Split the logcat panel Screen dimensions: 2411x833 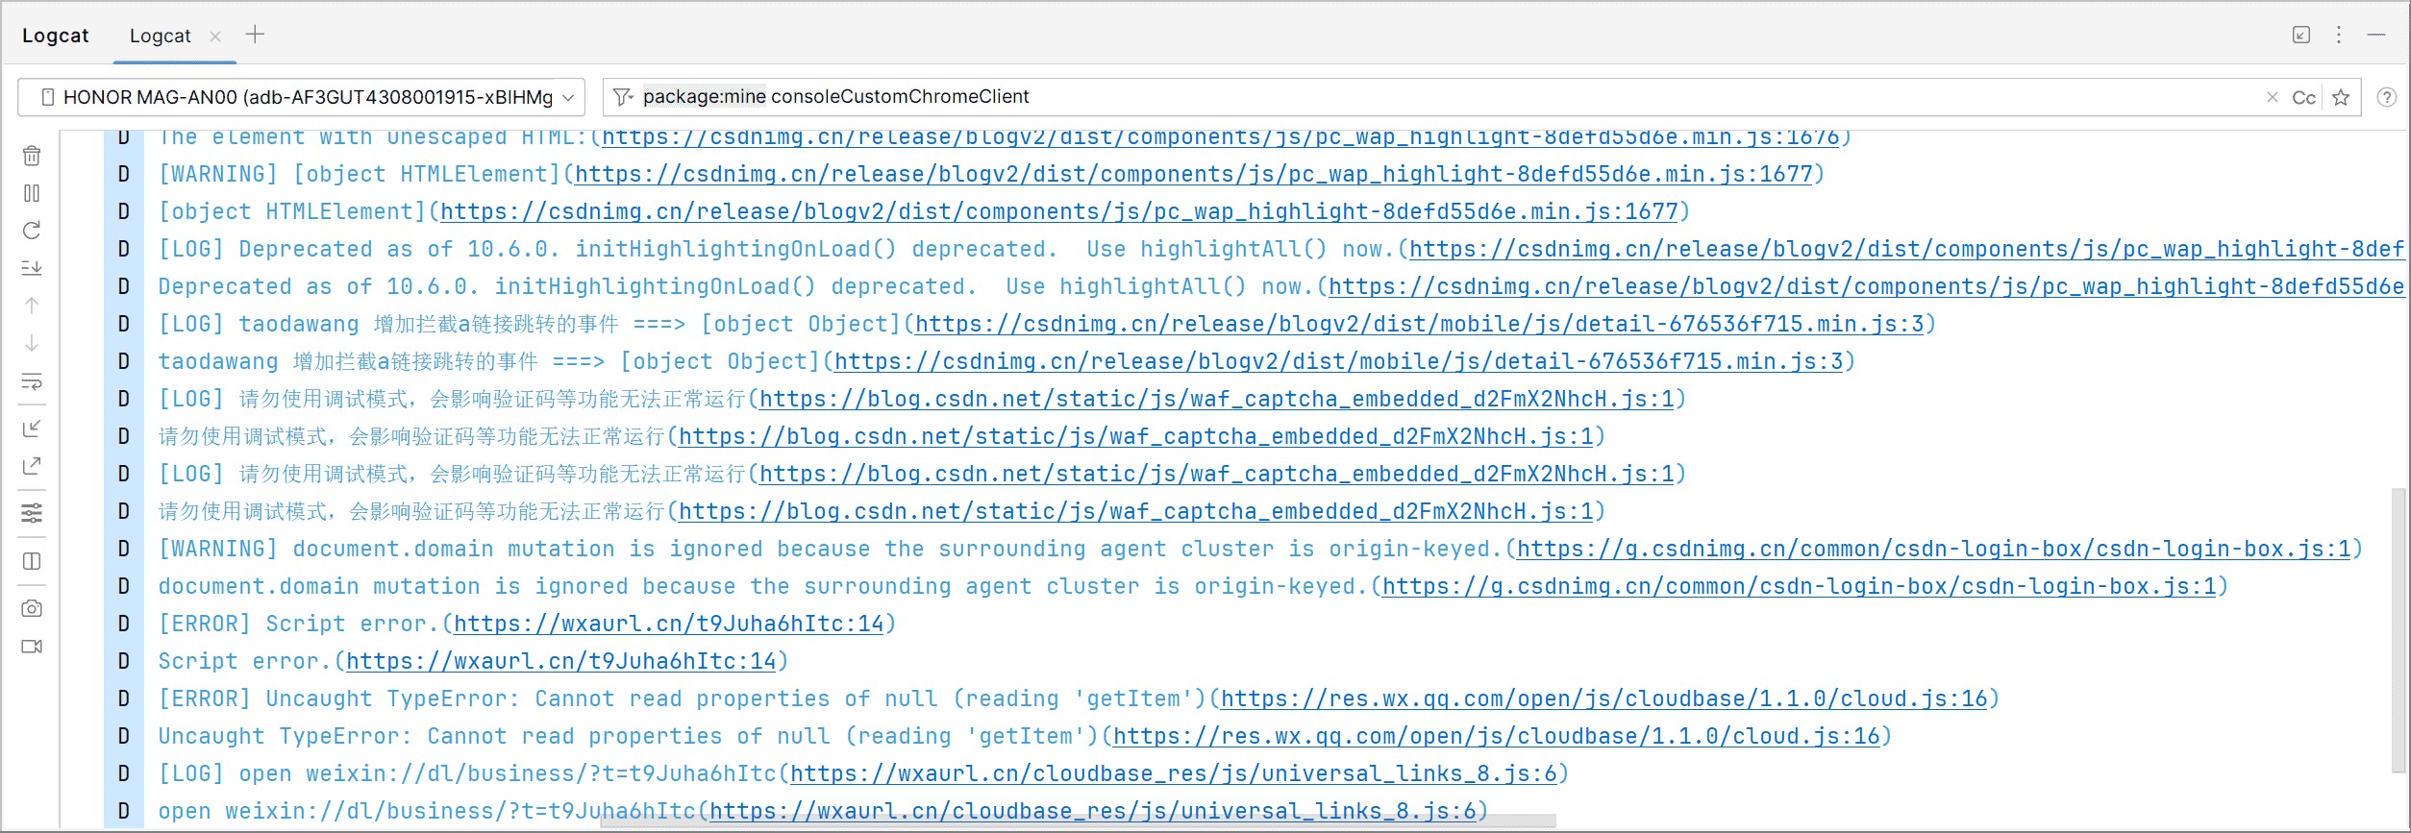tap(32, 561)
